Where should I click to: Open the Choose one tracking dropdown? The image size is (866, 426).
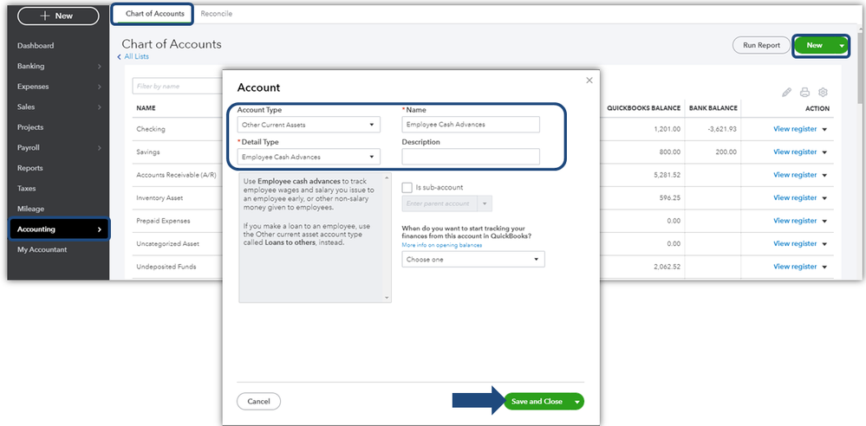point(473,259)
